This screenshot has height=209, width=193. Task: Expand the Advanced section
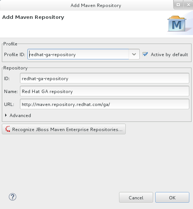pos(20,116)
